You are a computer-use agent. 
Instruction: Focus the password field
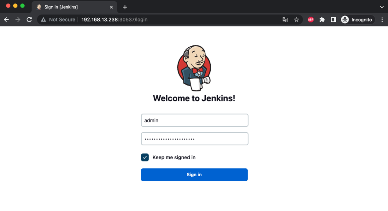[194, 139]
